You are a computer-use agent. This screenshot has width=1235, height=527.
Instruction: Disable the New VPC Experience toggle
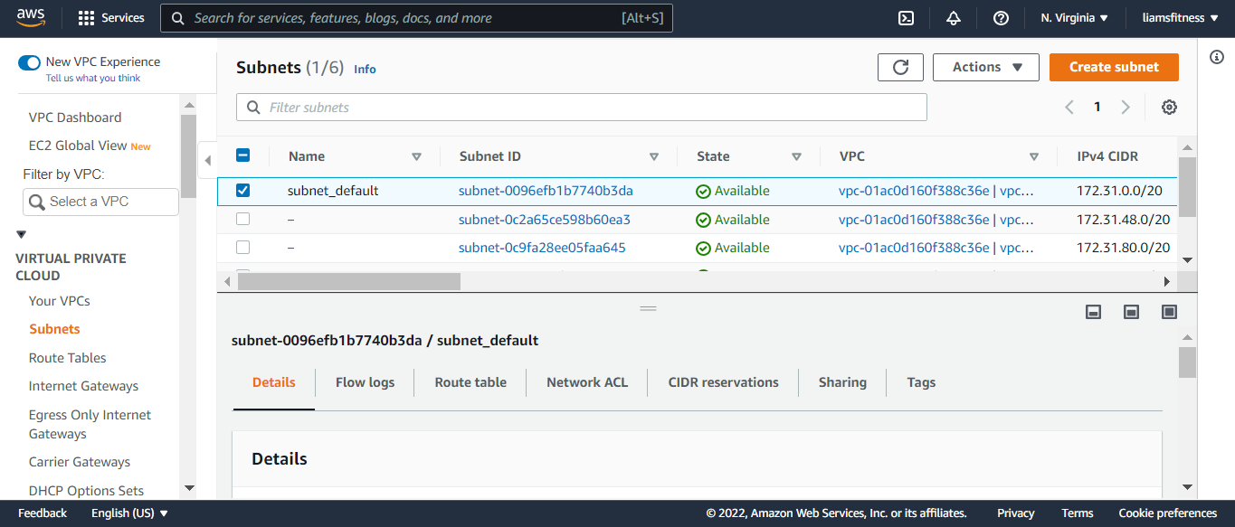[30, 62]
